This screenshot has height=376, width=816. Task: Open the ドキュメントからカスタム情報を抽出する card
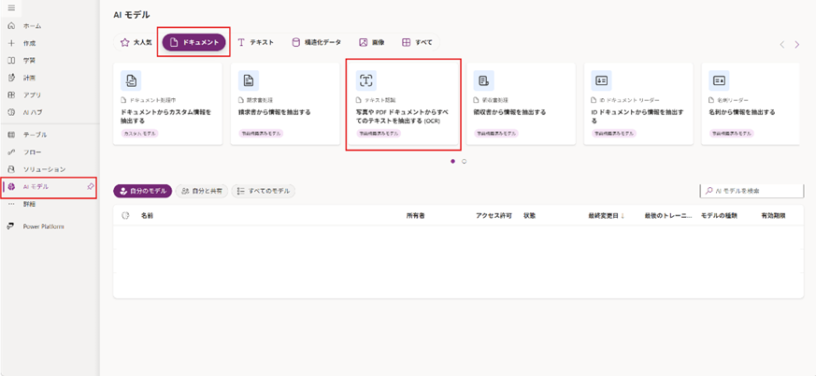(167, 104)
